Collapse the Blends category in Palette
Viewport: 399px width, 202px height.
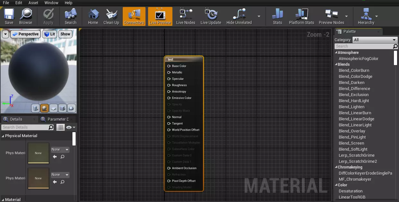[336, 64]
